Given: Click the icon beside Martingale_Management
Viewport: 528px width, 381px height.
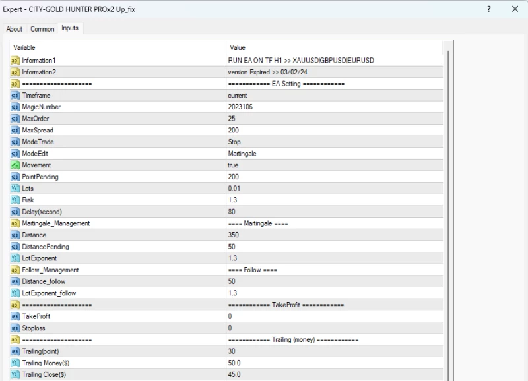Looking at the screenshot, I should pyautogui.click(x=15, y=223).
